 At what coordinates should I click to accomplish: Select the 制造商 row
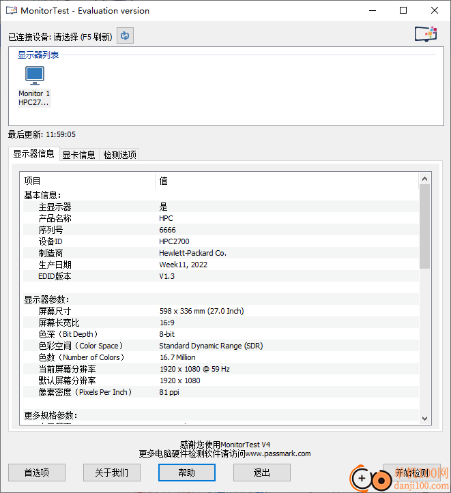tap(221, 253)
